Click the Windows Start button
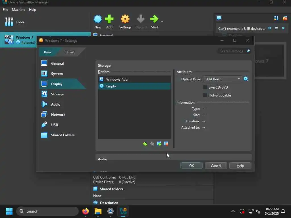This screenshot has width=291, height=218. tap(9, 211)
